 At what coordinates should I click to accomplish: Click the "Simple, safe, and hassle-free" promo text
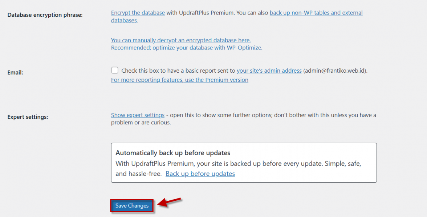point(341,164)
